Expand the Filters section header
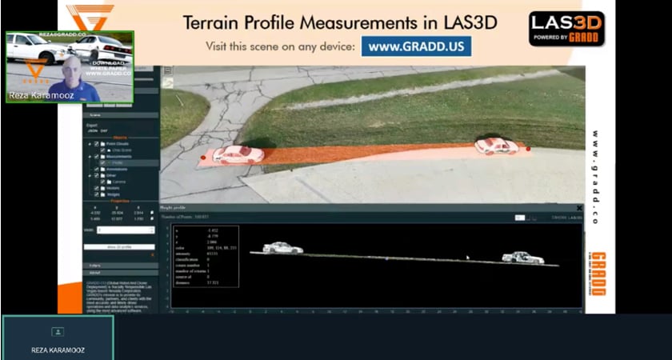 point(121,266)
